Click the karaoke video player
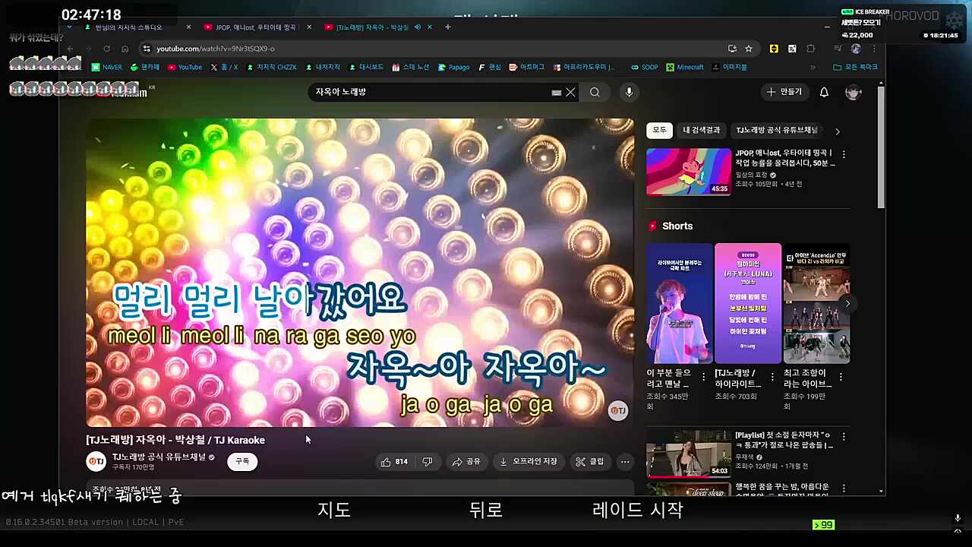972x547 pixels. point(360,272)
